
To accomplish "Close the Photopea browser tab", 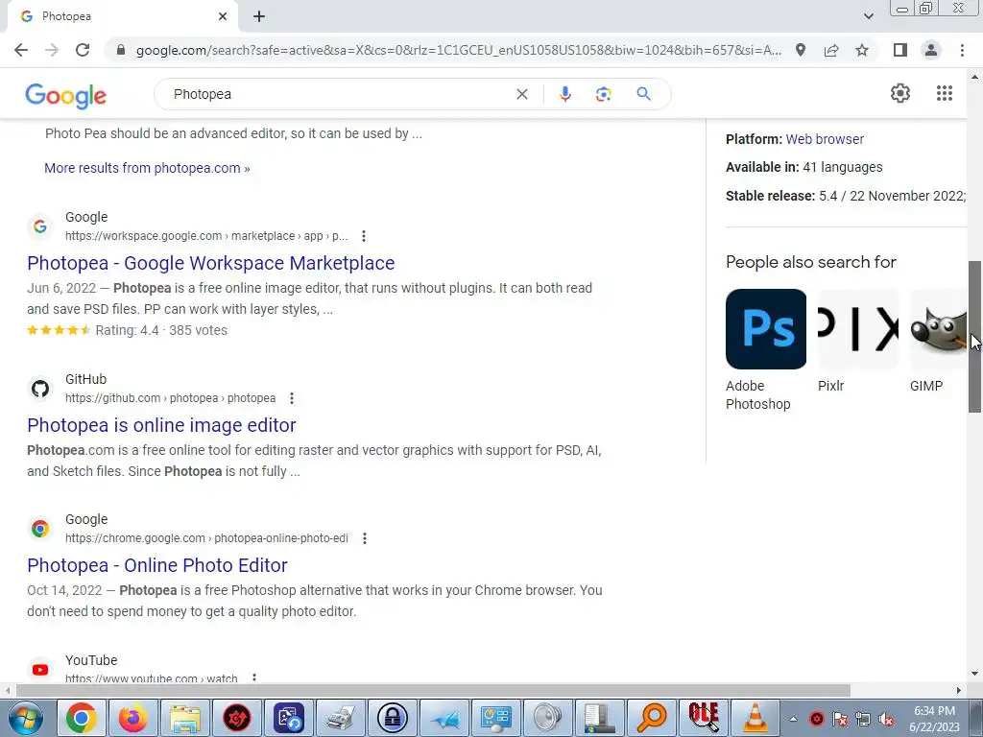I will [x=223, y=17].
